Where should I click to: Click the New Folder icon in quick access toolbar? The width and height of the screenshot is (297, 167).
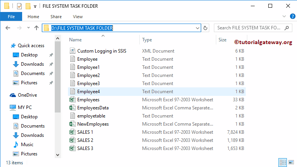click(x=28, y=6)
